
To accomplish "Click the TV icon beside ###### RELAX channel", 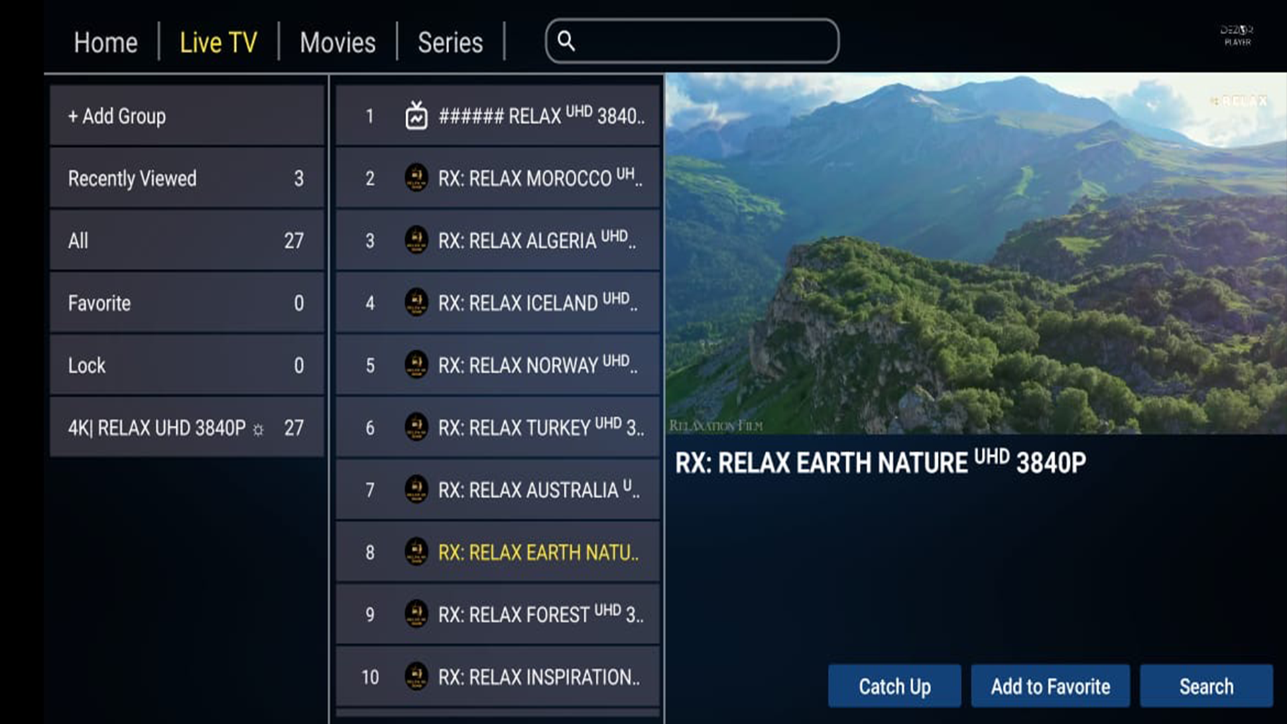I will (x=416, y=115).
